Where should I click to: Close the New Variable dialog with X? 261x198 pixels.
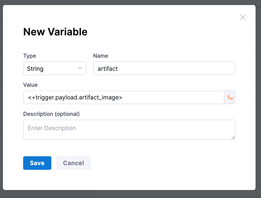[242, 17]
